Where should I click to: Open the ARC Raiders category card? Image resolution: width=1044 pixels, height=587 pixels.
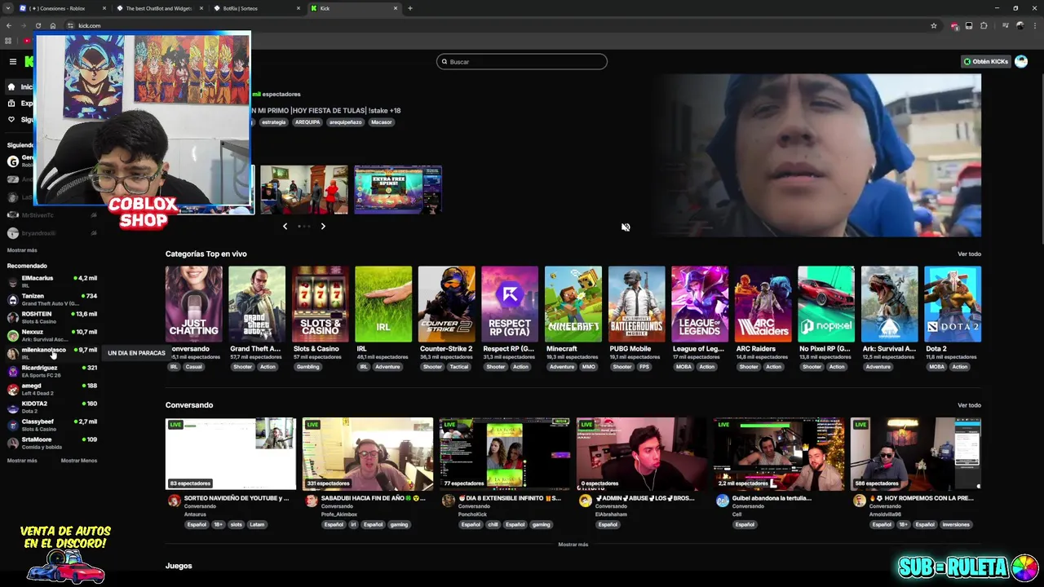763,303
